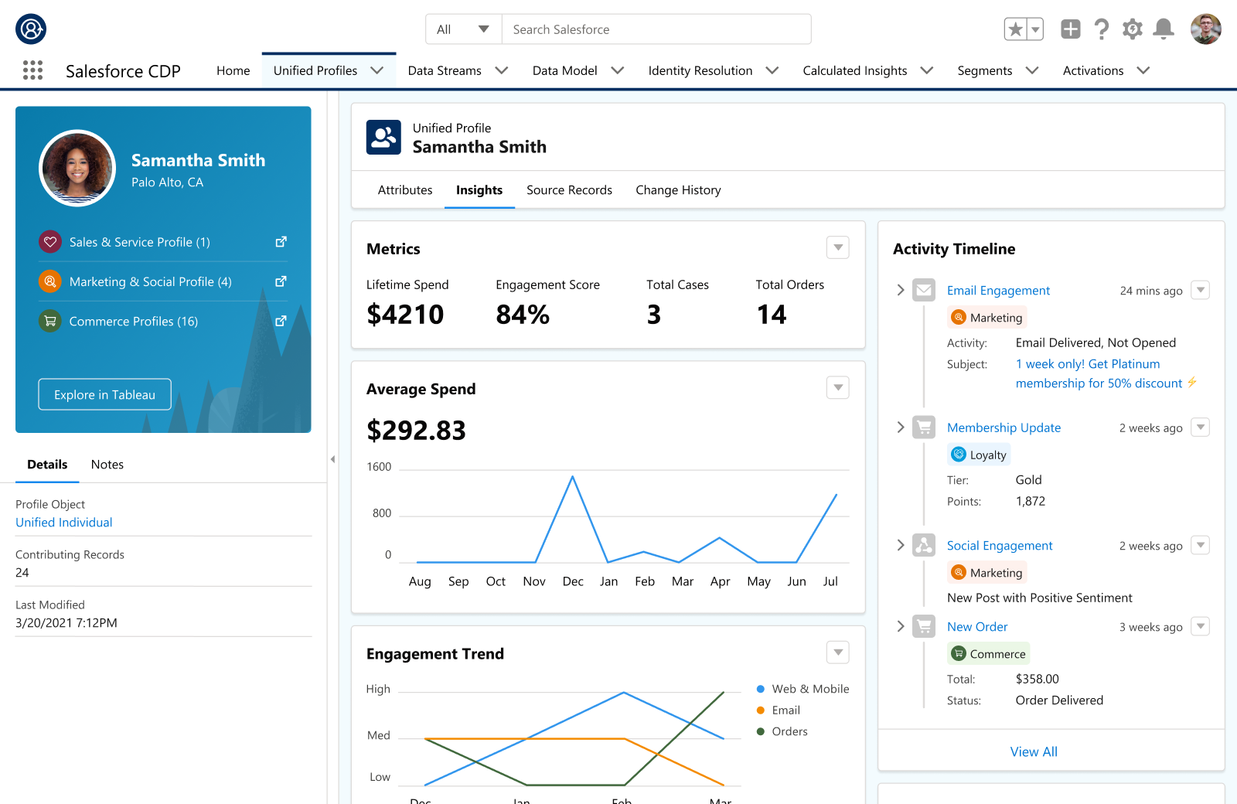This screenshot has height=804, width=1237.
Task: Click the Sales & Service Profile heart icon
Action: (49, 241)
